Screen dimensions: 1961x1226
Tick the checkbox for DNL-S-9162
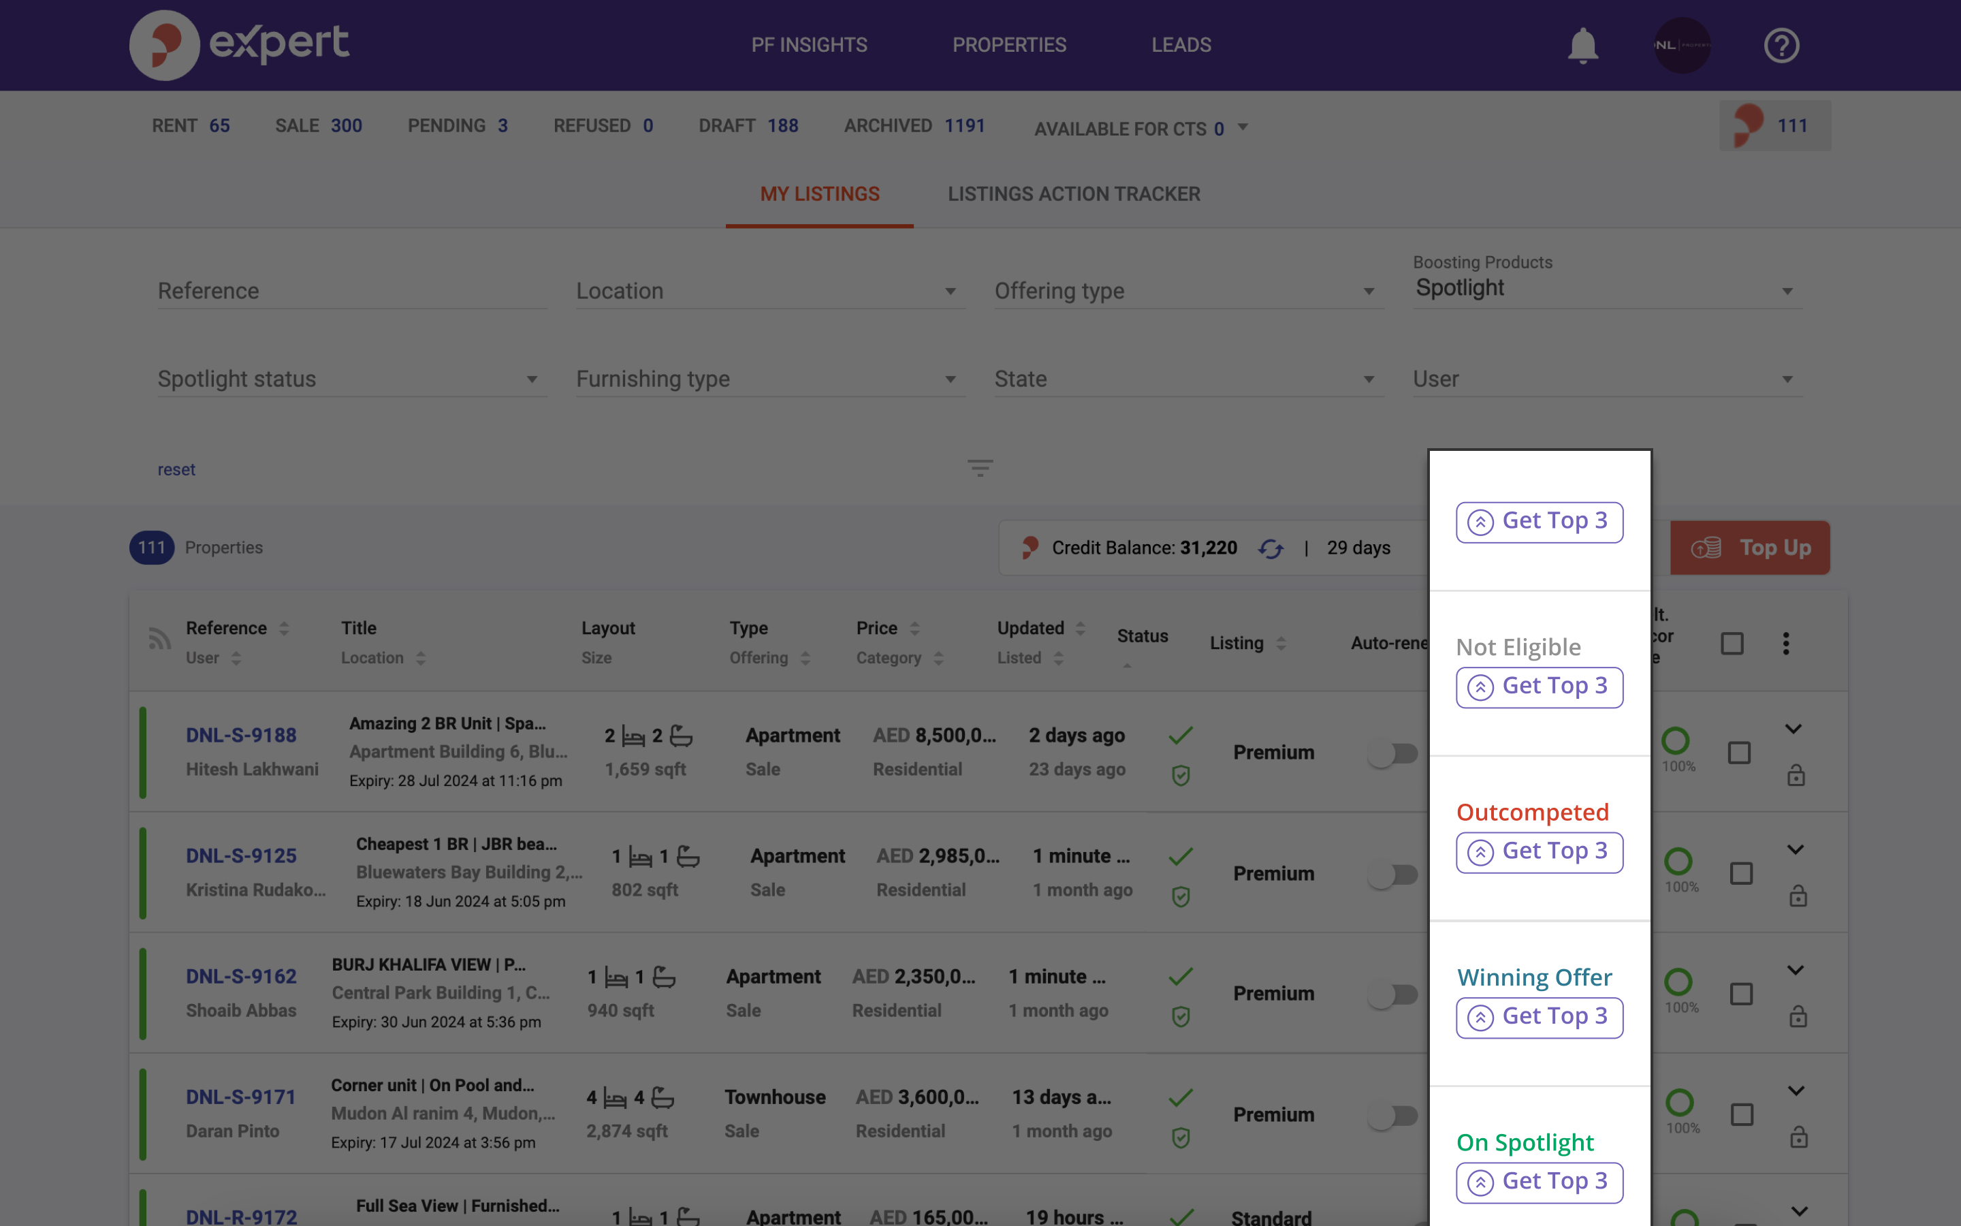click(1741, 994)
